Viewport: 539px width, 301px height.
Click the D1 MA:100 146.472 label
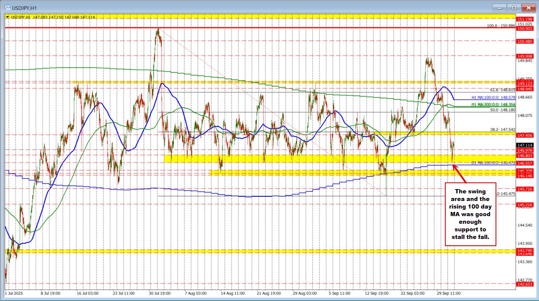[x=493, y=163]
